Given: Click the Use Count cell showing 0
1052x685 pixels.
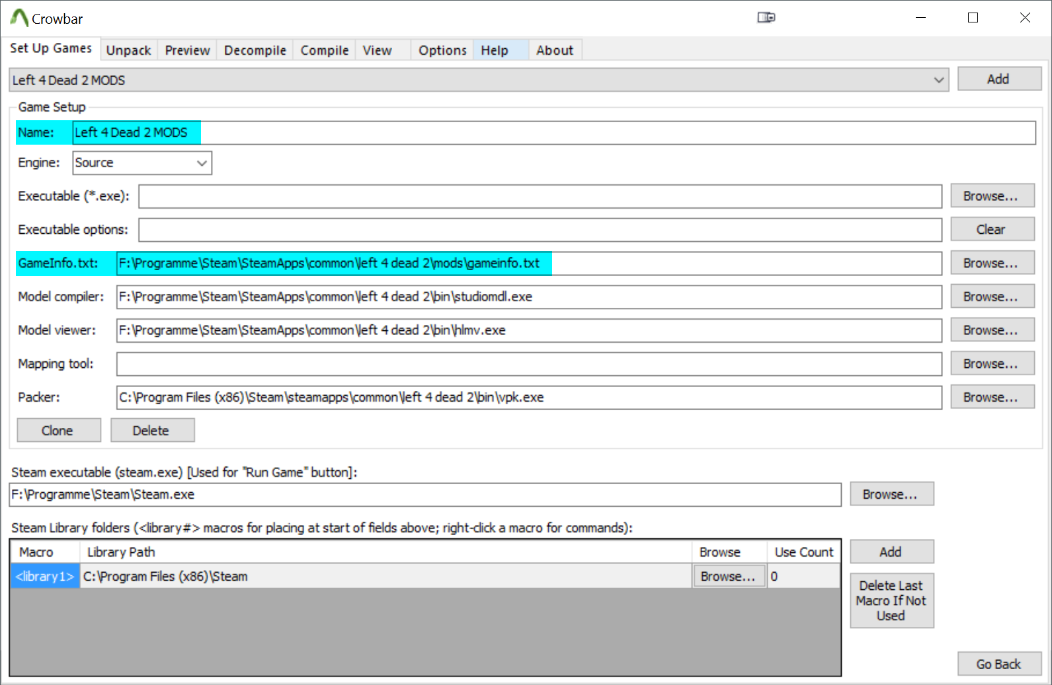Looking at the screenshot, I should 804,577.
